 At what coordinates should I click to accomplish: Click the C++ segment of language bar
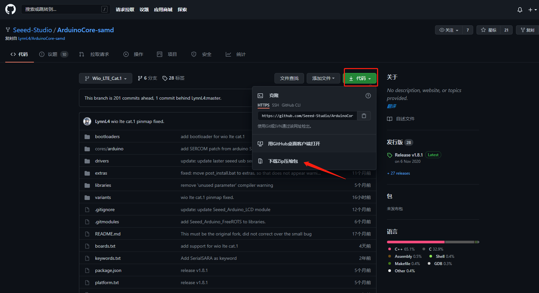coord(416,242)
